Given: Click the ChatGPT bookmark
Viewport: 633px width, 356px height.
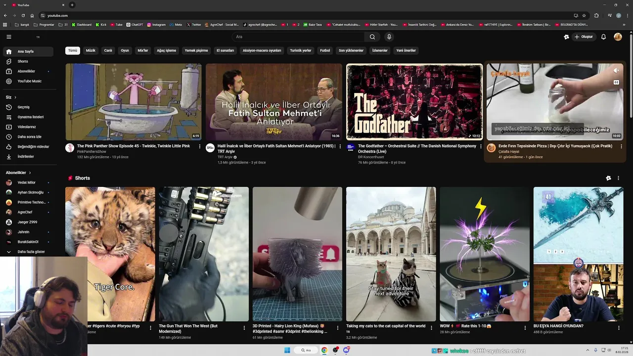Looking at the screenshot, I should click(135, 24).
